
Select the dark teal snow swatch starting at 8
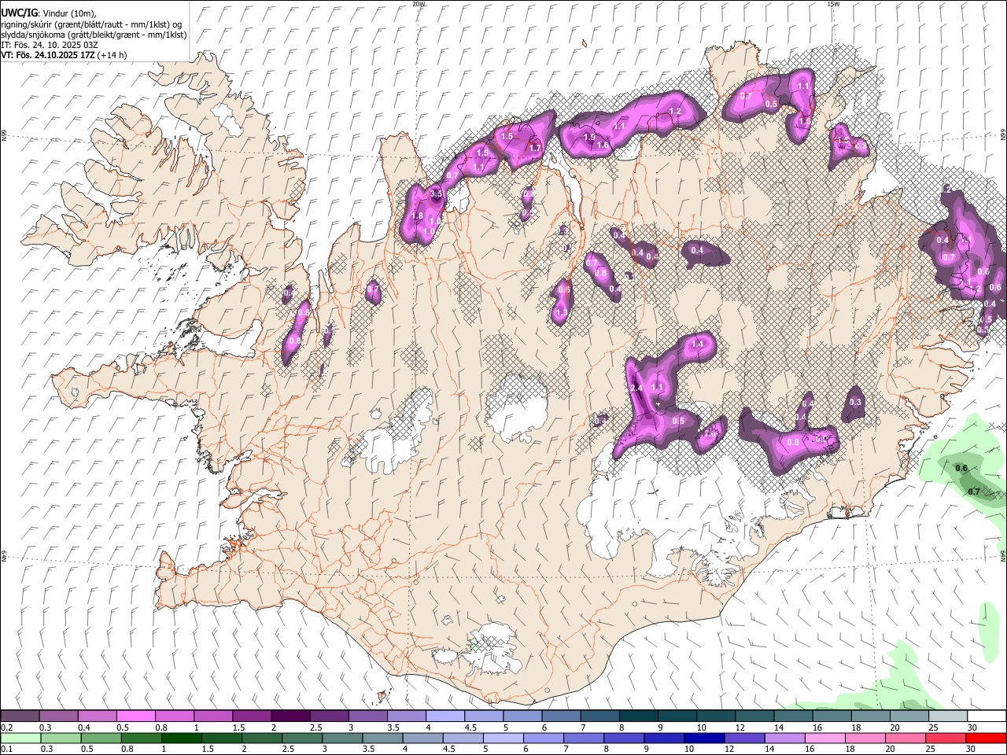[638, 716]
